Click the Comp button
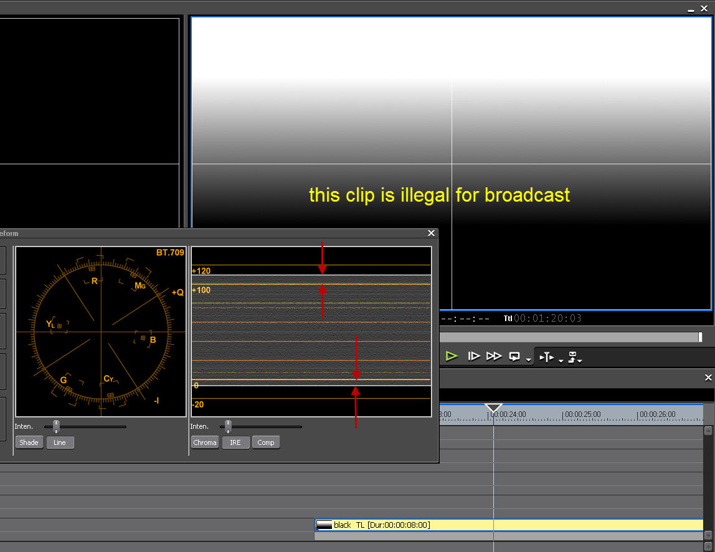This screenshot has height=552, width=715. [266, 442]
